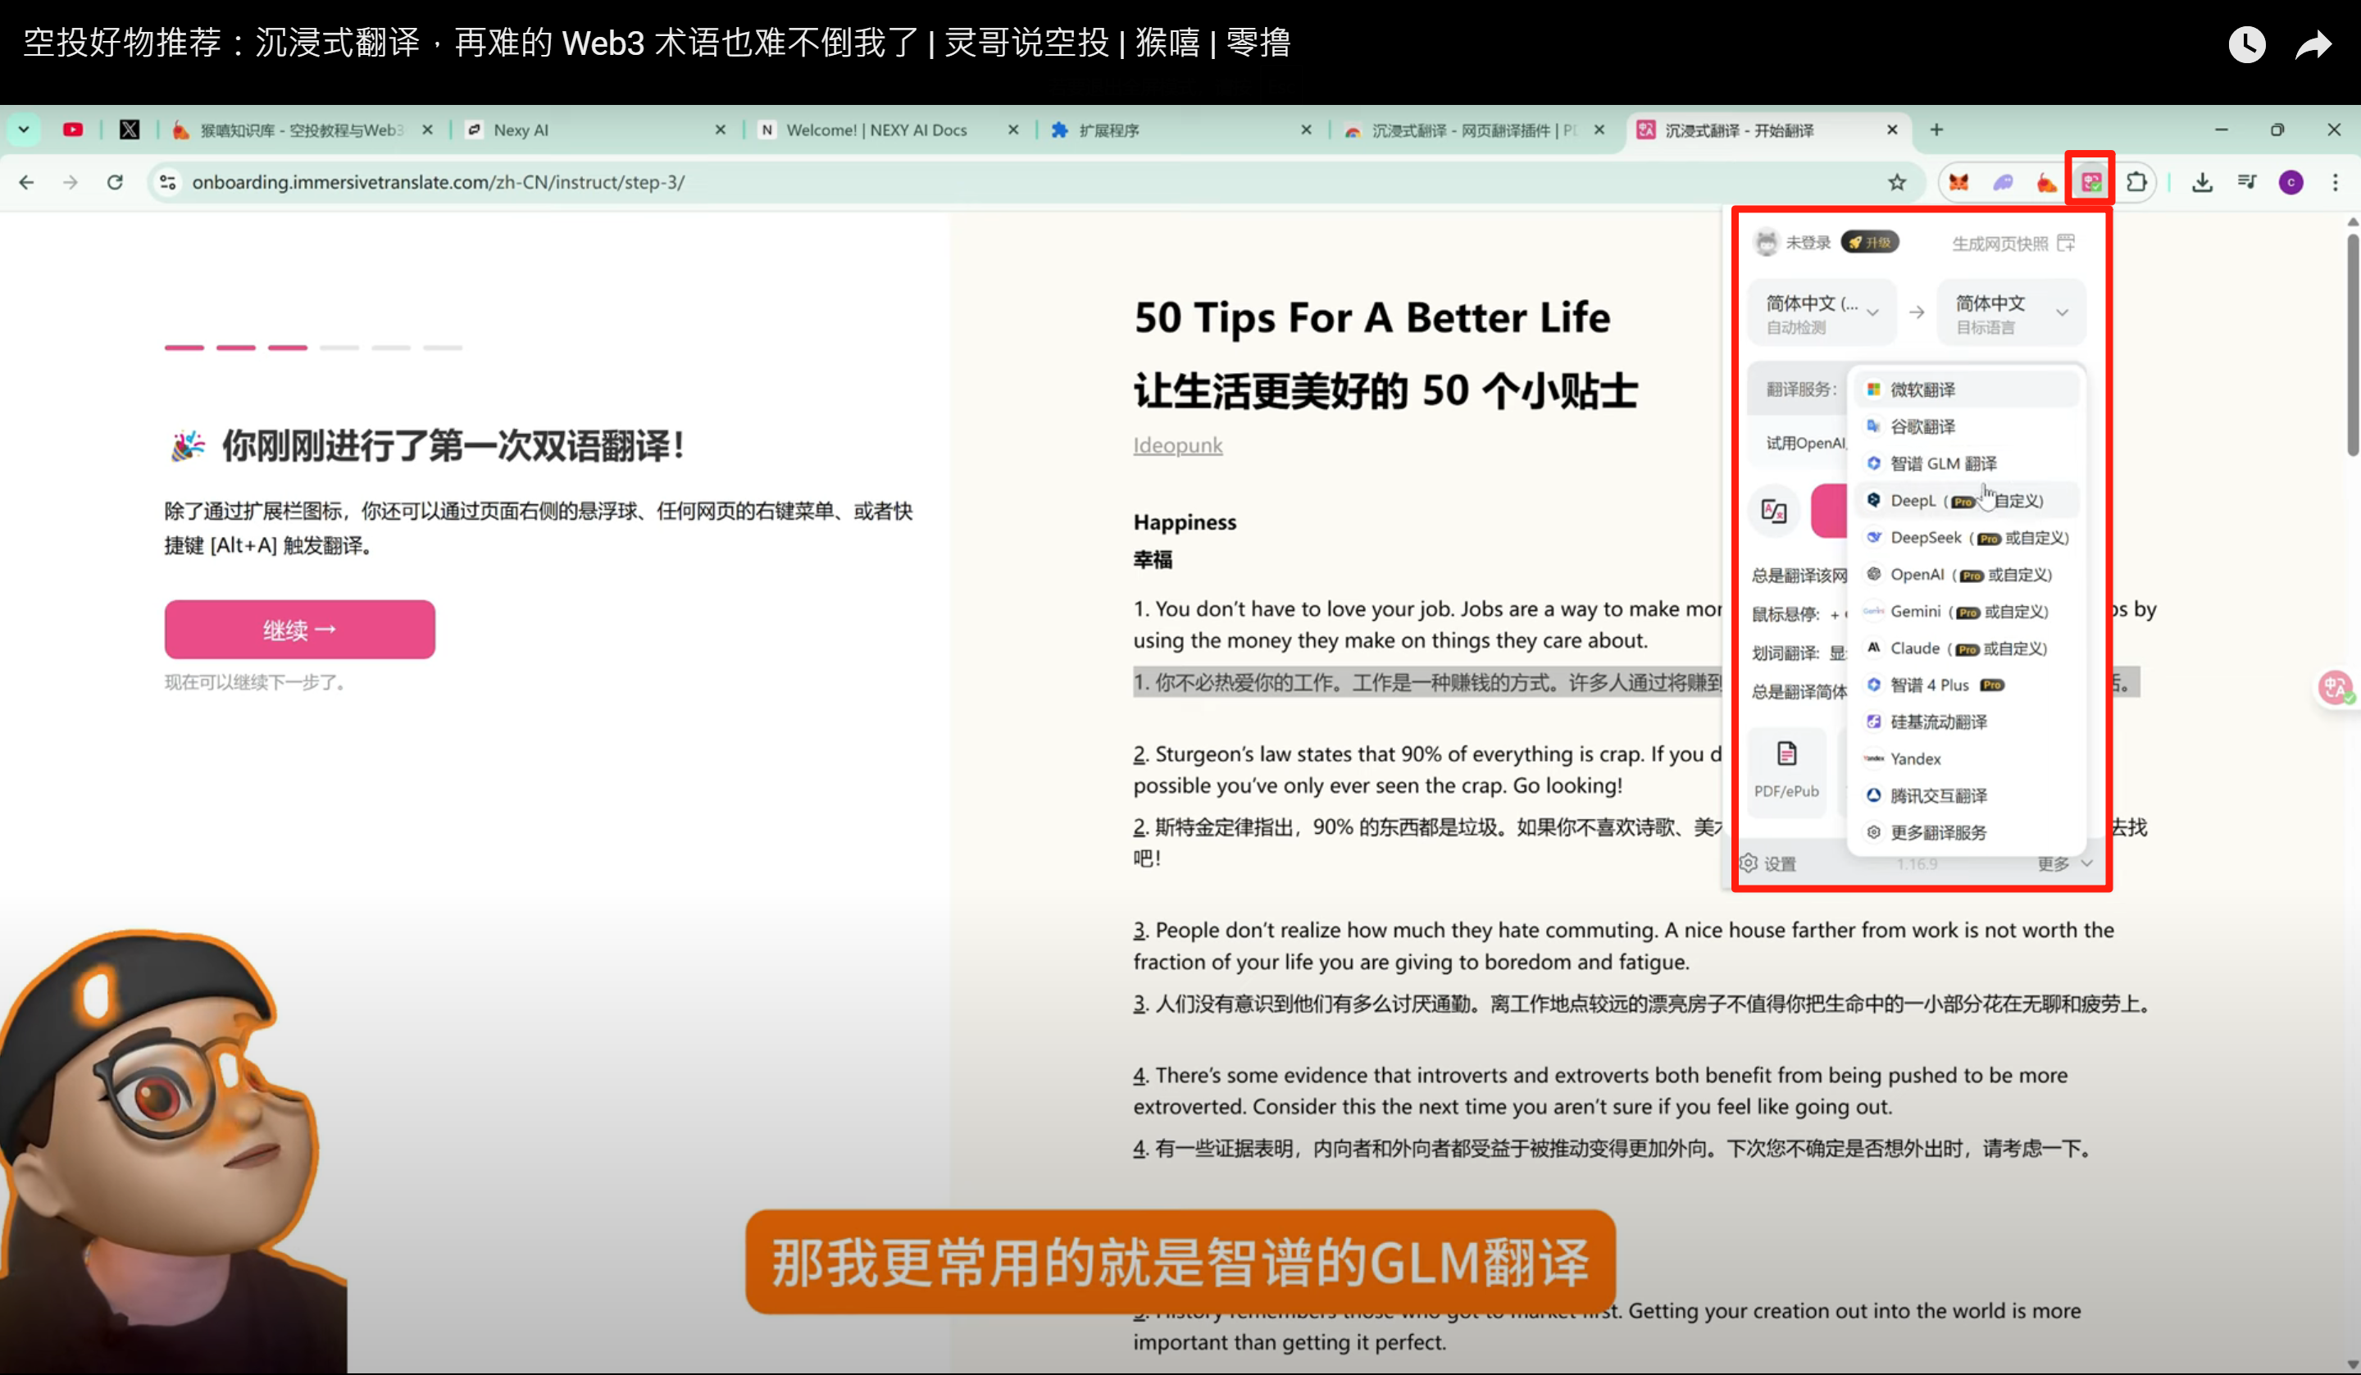Click the browser forward arrow
The height and width of the screenshot is (1375, 2361).
tap(71, 182)
